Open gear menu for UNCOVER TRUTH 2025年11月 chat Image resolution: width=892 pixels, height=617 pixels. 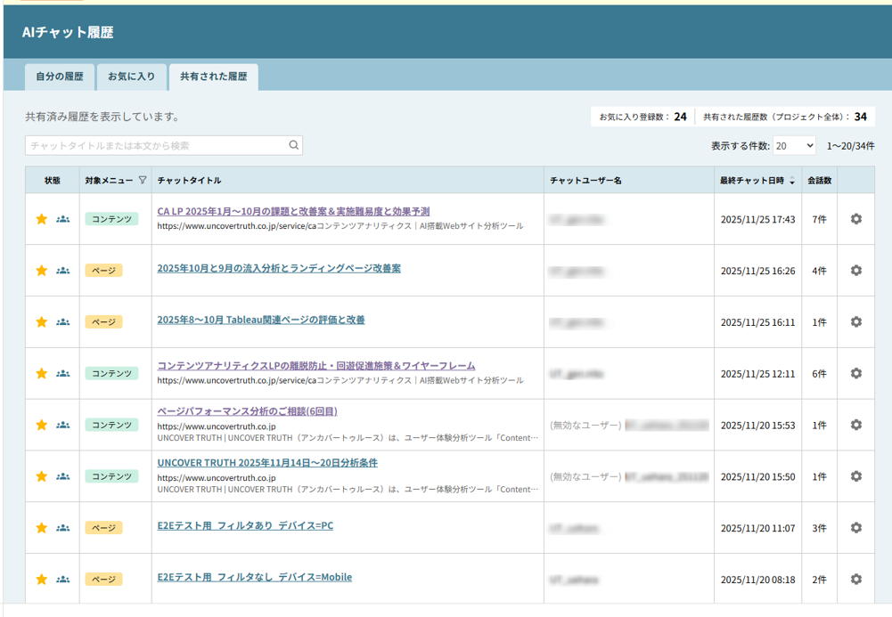855,476
